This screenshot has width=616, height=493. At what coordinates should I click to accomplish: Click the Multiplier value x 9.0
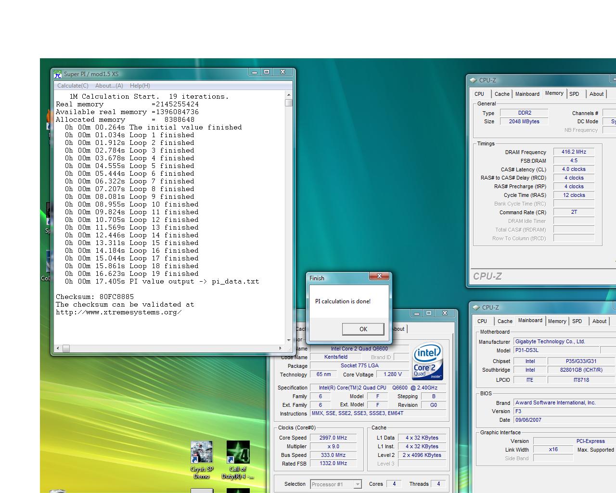[x=333, y=446]
